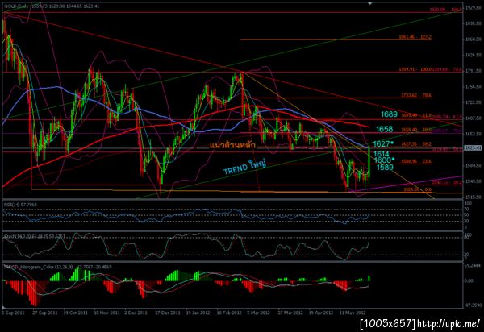
Task: Click the 1600* level label
Action: pyautogui.click(x=384, y=160)
